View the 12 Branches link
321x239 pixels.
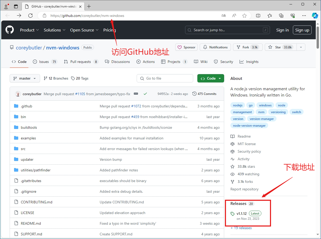tap(56, 78)
